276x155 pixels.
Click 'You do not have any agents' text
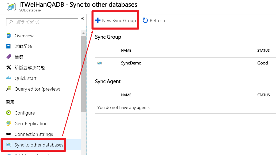(123, 108)
